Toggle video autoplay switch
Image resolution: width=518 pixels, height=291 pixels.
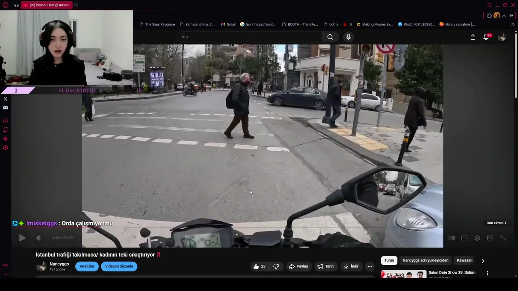tap(452, 238)
